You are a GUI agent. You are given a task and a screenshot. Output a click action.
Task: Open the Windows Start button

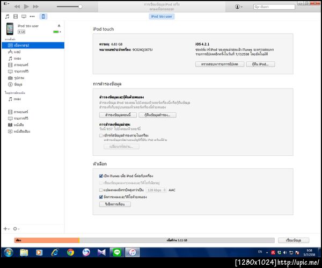pos(8,252)
